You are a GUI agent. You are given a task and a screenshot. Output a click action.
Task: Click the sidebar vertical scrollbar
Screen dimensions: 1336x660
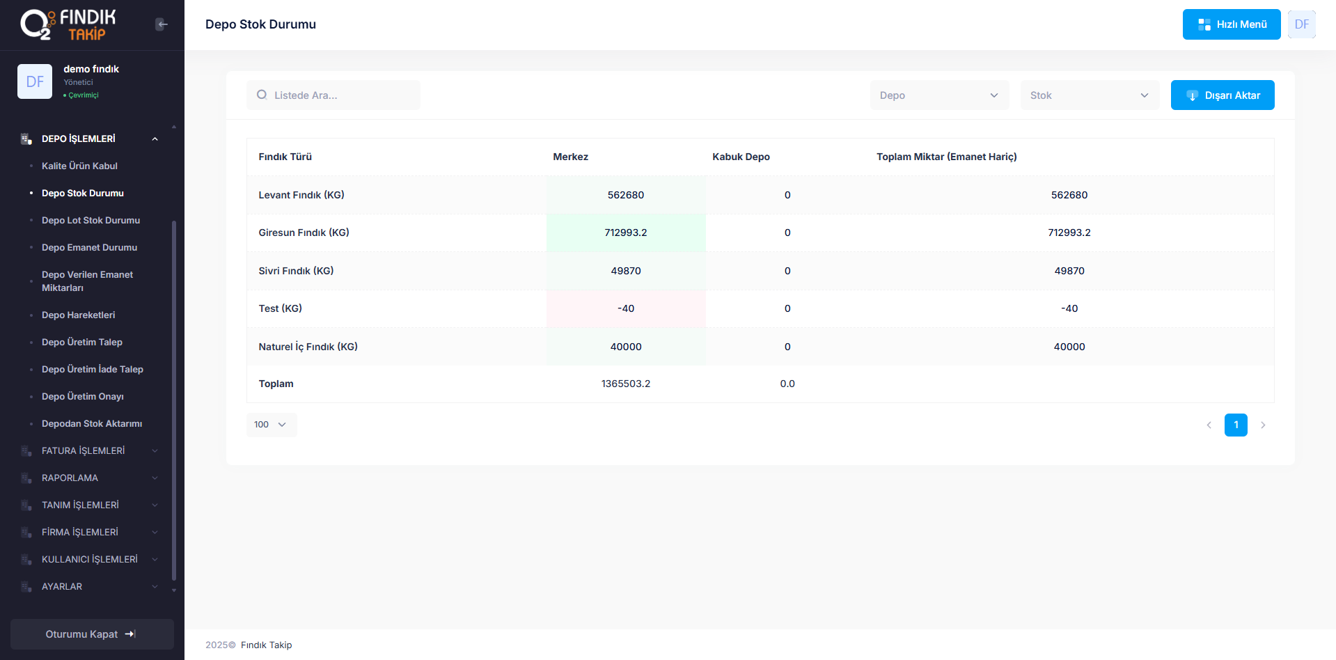click(x=174, y=400)
